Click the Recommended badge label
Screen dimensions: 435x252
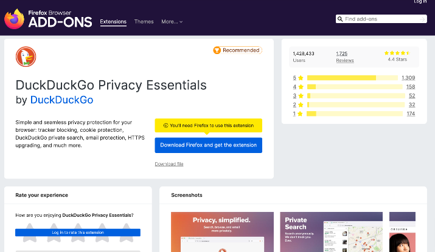tap(241, 50)
